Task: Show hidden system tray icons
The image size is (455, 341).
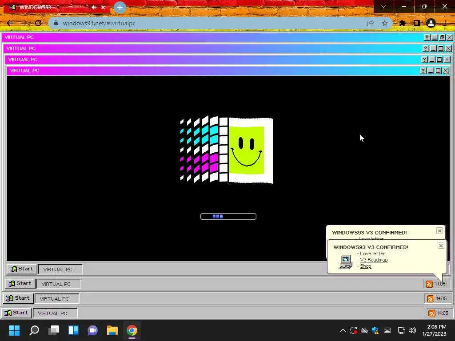Action: coord(343,330)
